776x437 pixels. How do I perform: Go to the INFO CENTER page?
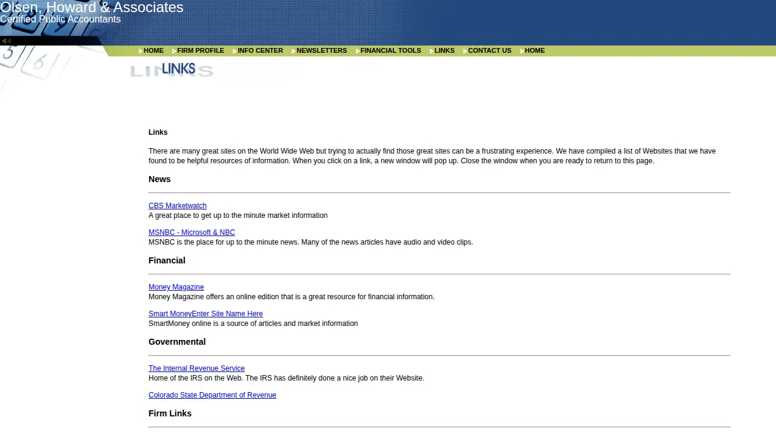pyautogui.click(x=260, y=51)
